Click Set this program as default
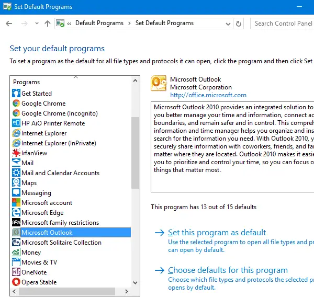The image size is (314, 298). (217, 233)
